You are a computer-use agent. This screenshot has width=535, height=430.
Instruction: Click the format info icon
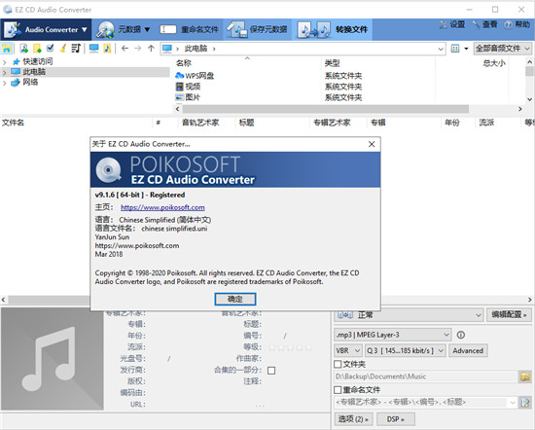point(461,335)
